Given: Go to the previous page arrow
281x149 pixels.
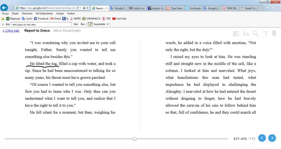Looking at the screenshot, I should click(262, 138).
